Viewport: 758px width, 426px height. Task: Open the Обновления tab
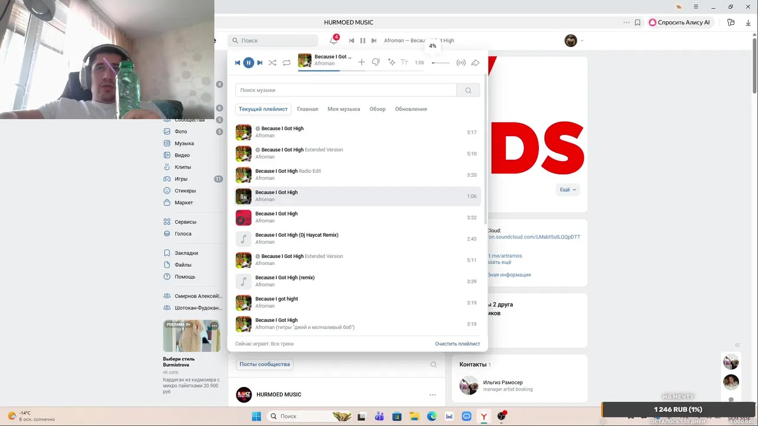tap(411, 109)
